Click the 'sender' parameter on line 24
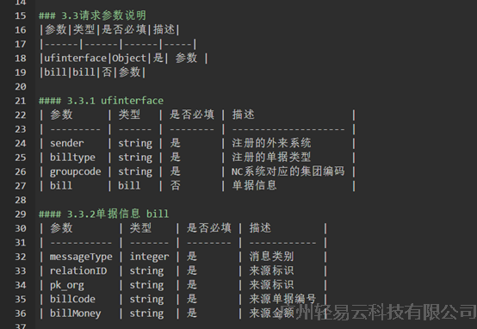This screenshot has height=329, width=477. (67, 143)
